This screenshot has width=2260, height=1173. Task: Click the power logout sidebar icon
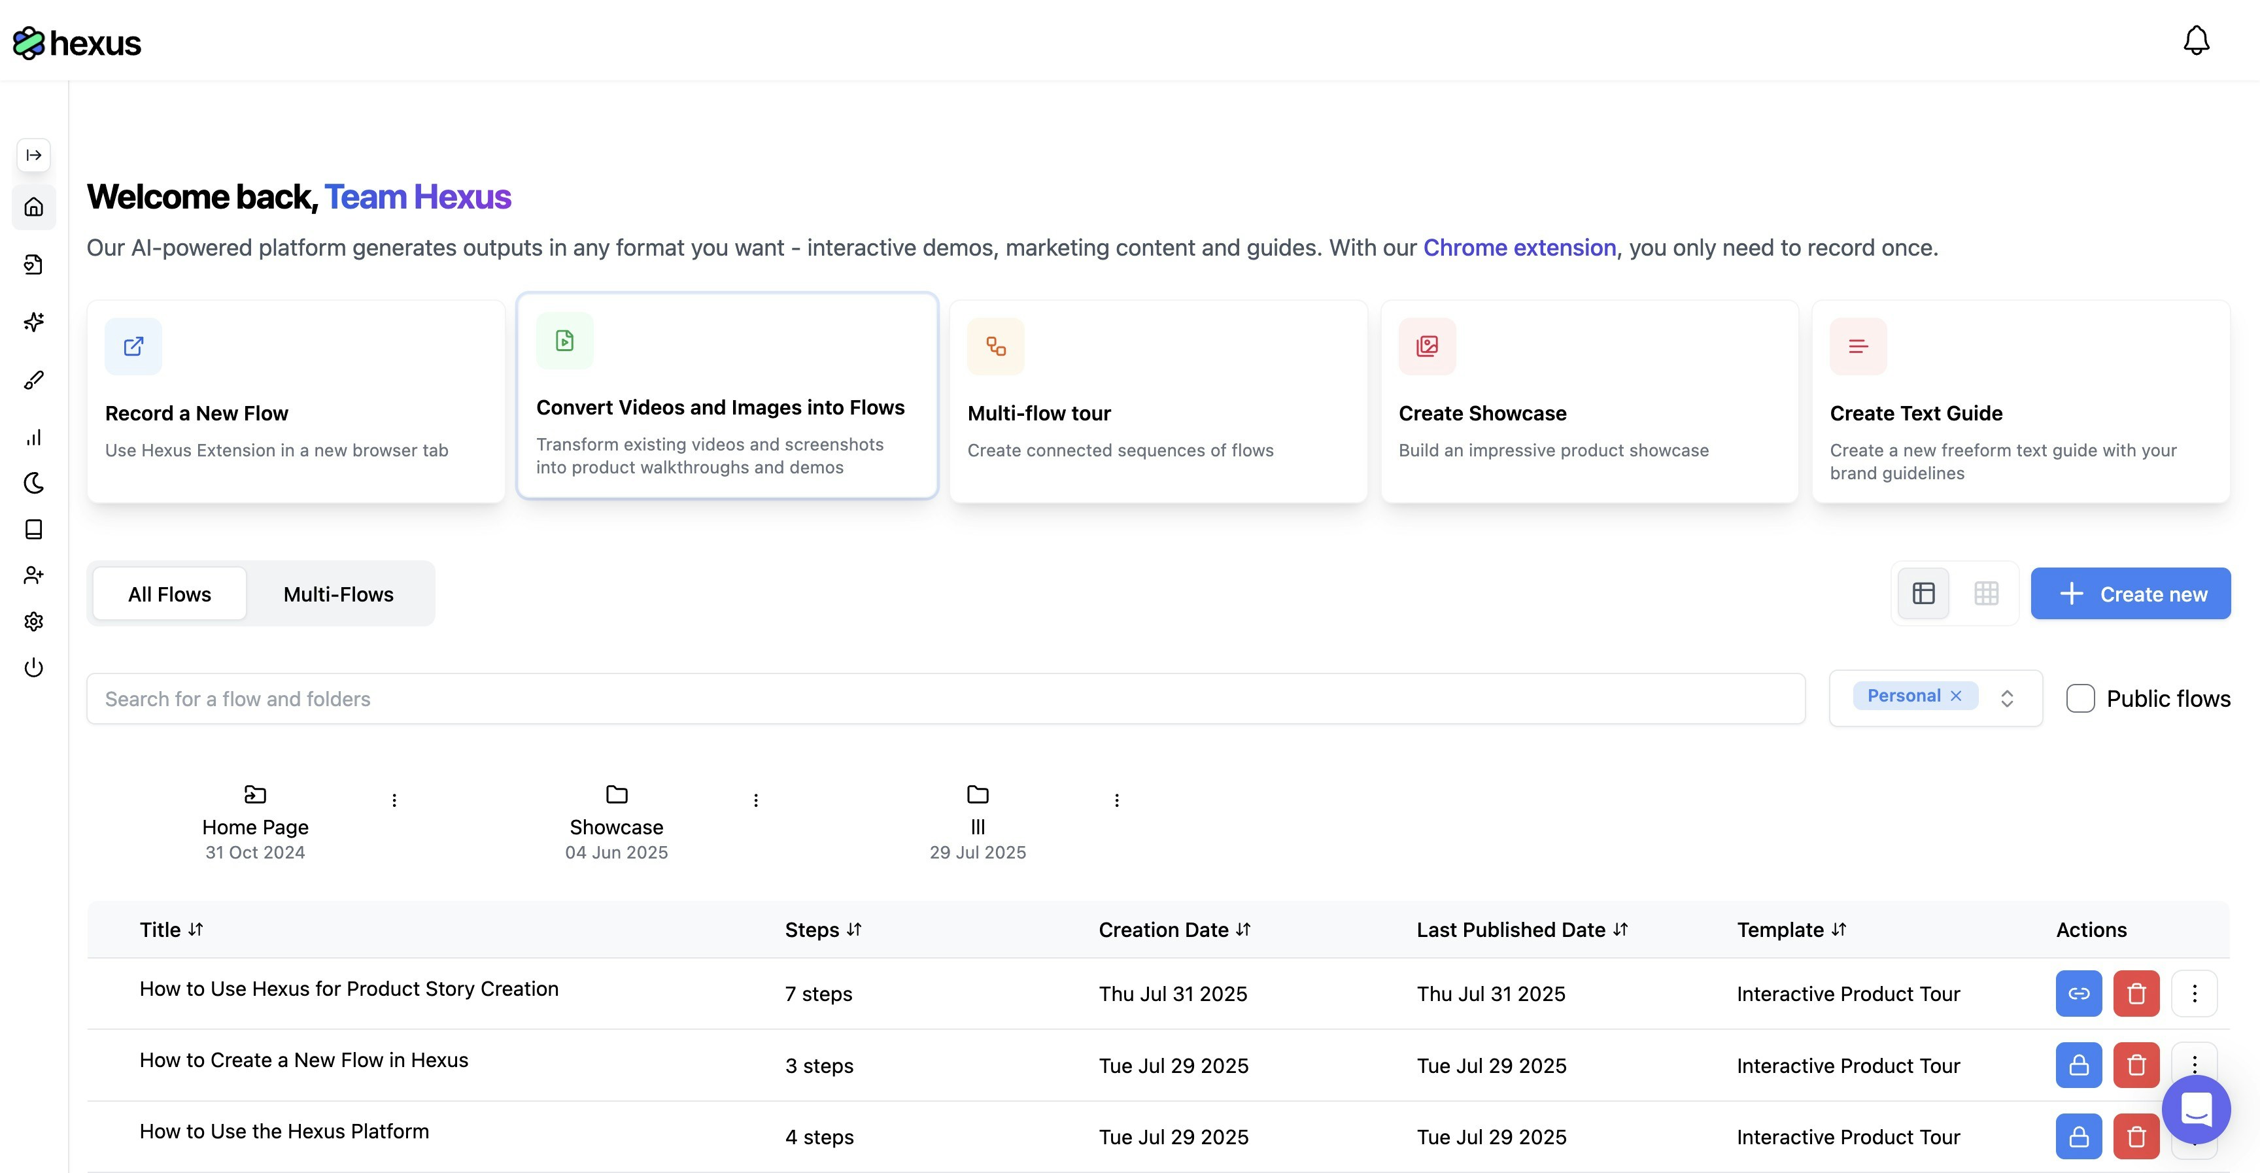33,668
